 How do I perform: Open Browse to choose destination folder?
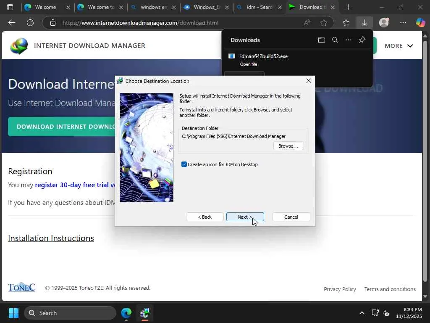[x=288, y=146]
